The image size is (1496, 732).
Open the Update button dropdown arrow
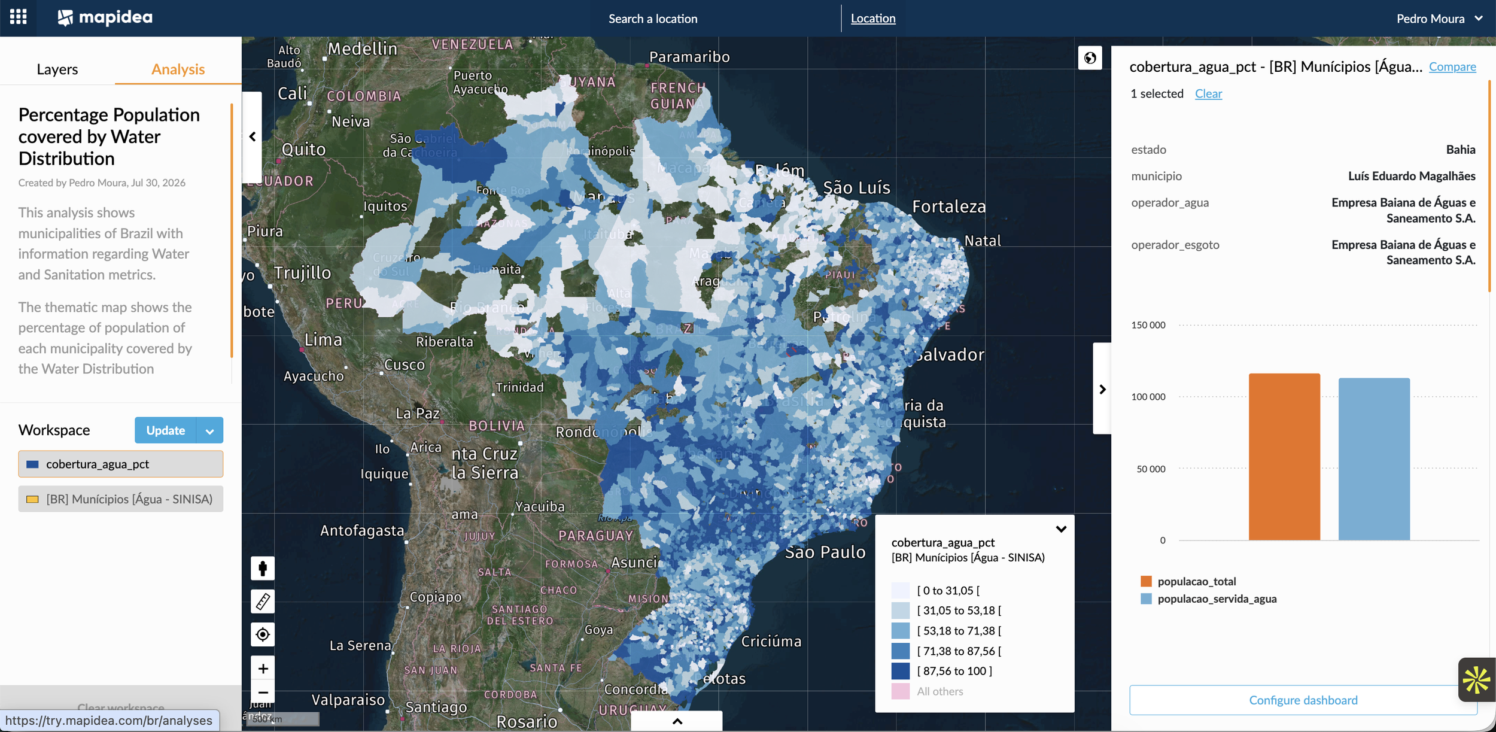(x=209, y=430)
